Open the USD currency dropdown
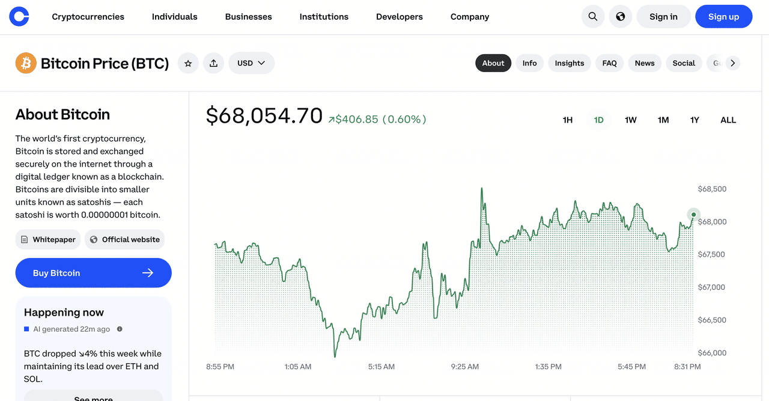 (251, 63)
